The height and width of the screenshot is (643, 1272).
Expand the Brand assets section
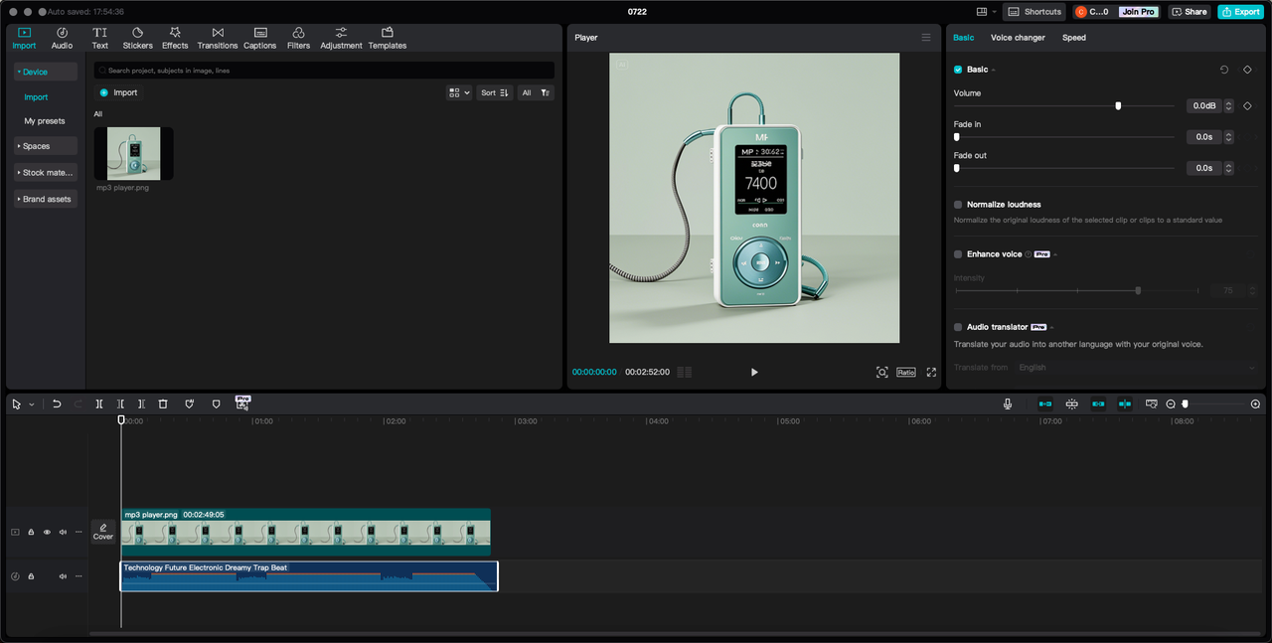tap(46, 199)
